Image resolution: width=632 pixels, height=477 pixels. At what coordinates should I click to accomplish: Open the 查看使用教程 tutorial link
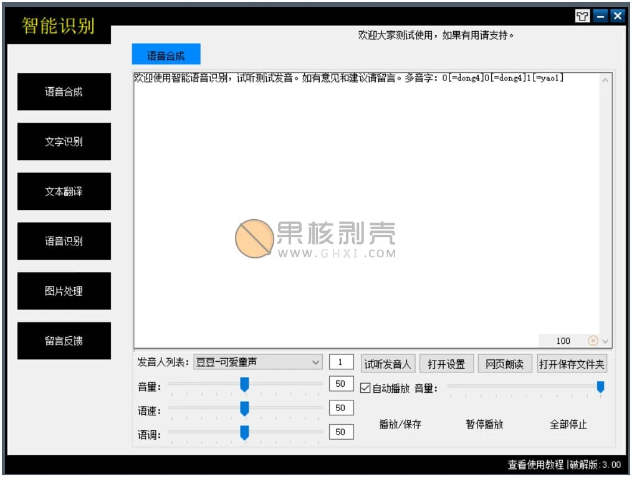tap(535, 465)
